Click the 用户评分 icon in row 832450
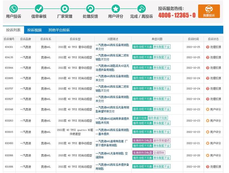Image resolution: width=229 pixels, height=173 pixels. pos(207,143)
